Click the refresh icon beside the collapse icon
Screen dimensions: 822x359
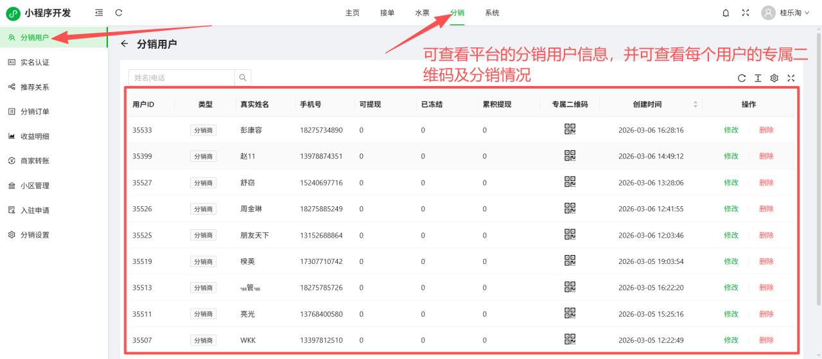(119, 13)
